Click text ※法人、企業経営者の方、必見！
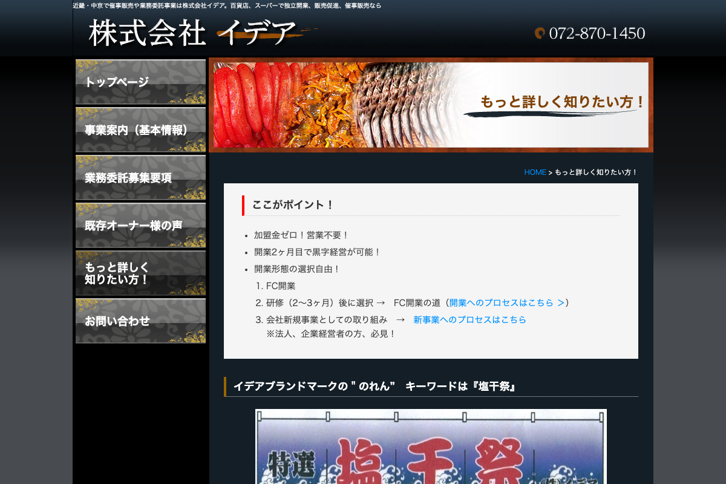The width and height of the screenshot is (726, 484). (331, 334)
